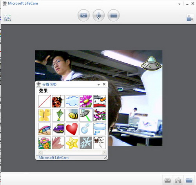Click the effects scrollbar left arrow

pos(40,152)
